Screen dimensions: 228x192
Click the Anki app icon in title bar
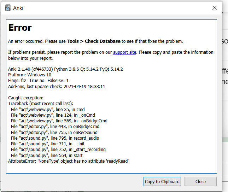8,8
